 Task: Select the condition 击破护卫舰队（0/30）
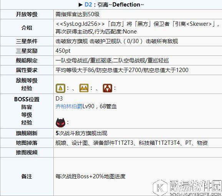coord(116,41)
